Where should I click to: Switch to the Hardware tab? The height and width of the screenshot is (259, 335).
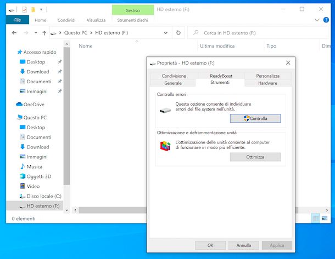pos(267,83)
